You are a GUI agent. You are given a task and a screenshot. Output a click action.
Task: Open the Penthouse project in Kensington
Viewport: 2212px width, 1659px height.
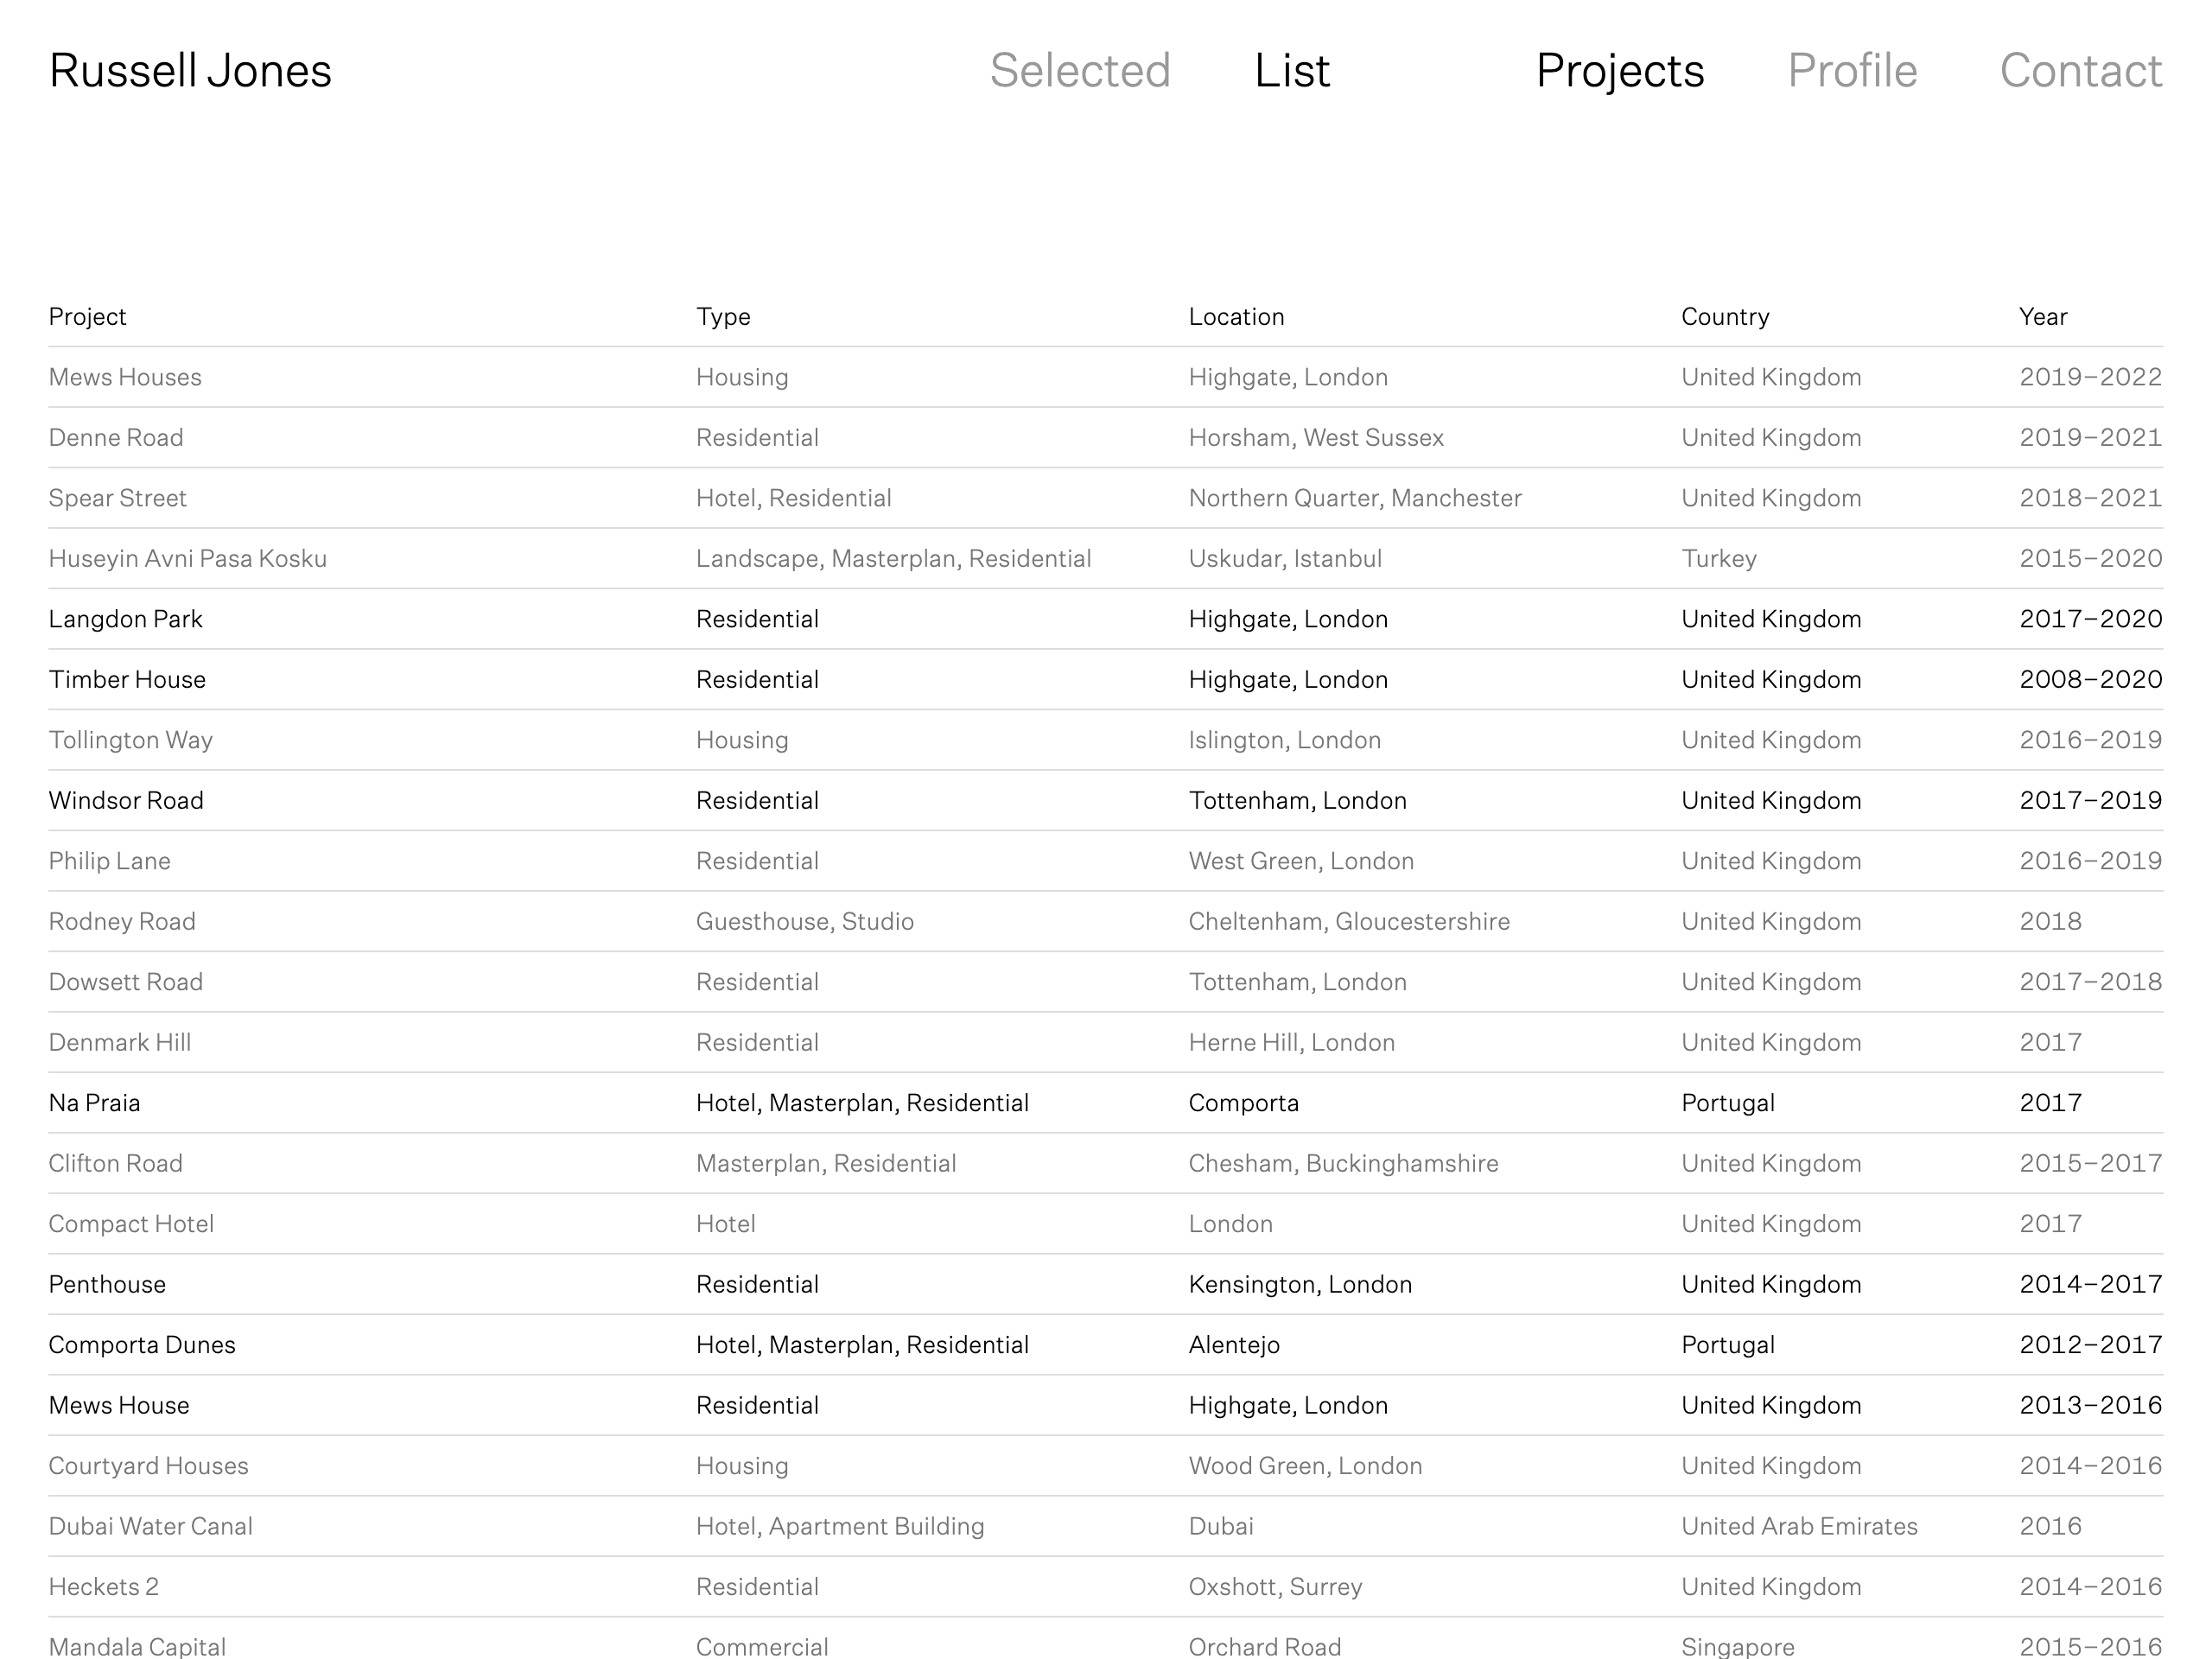1106,1284
